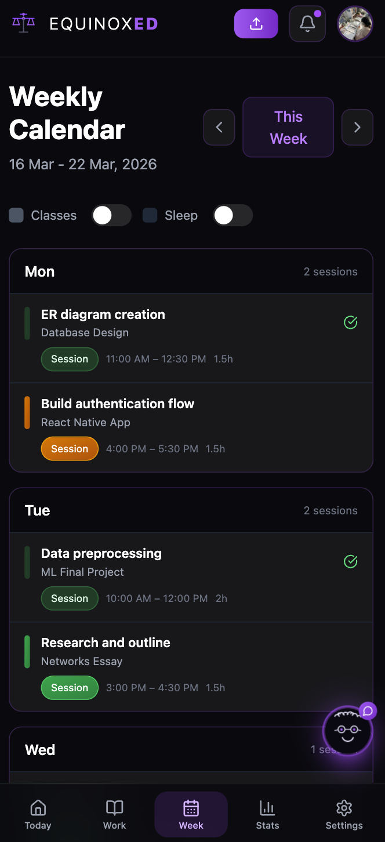Open Settings using the gear icon
Viewport: 385px width, 842px height.
[344, 814]
